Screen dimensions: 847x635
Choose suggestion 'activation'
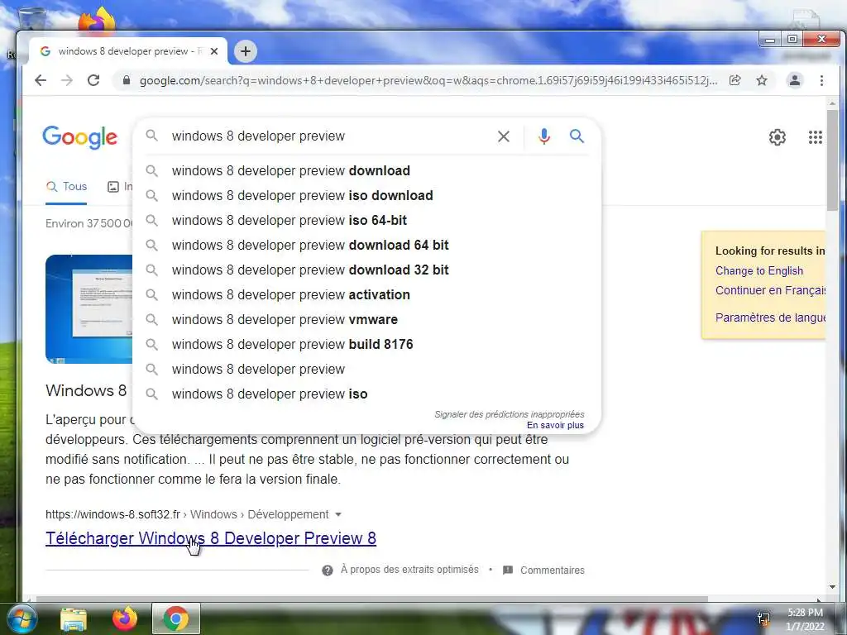click(x=366, y=295)
